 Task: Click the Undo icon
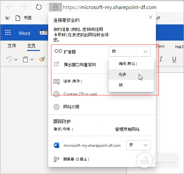pos(9,59)
